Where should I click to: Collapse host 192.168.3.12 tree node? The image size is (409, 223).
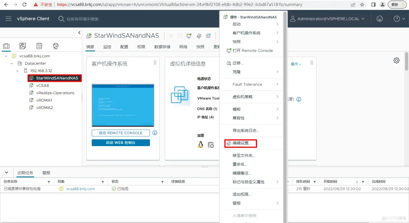17,71
